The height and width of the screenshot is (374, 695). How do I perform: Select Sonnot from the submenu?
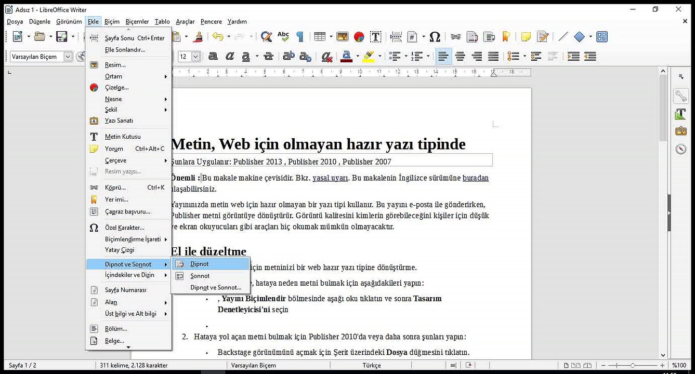point(211,276)
